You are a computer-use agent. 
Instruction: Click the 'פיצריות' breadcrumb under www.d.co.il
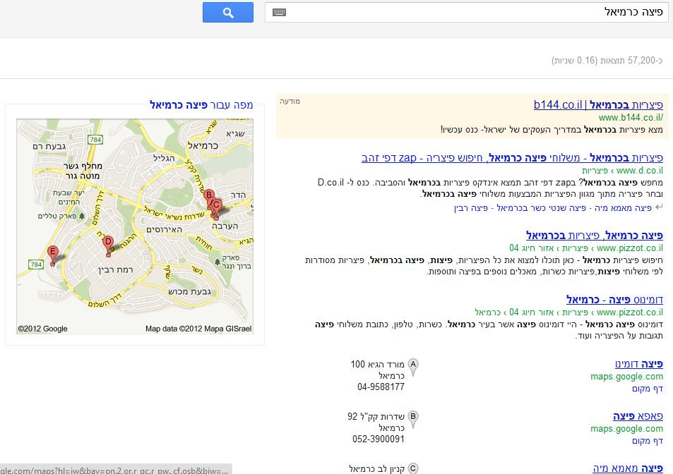[595, 171]
